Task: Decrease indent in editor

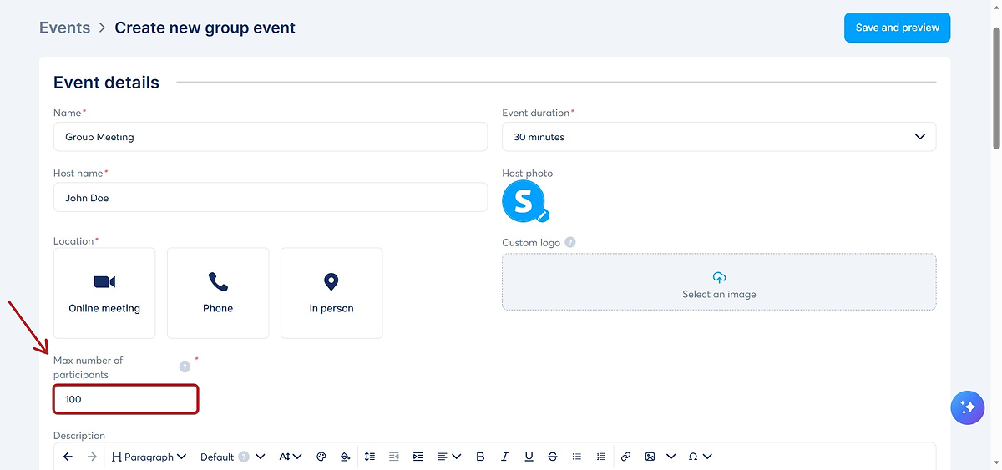Action: [394, 457]
